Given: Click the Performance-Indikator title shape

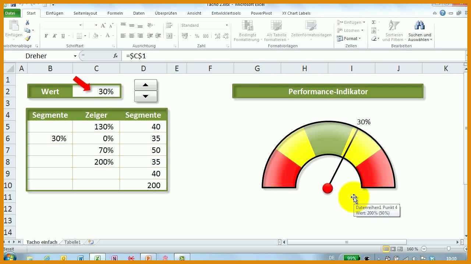Looking at the screenshot, I should pos(328,92).
